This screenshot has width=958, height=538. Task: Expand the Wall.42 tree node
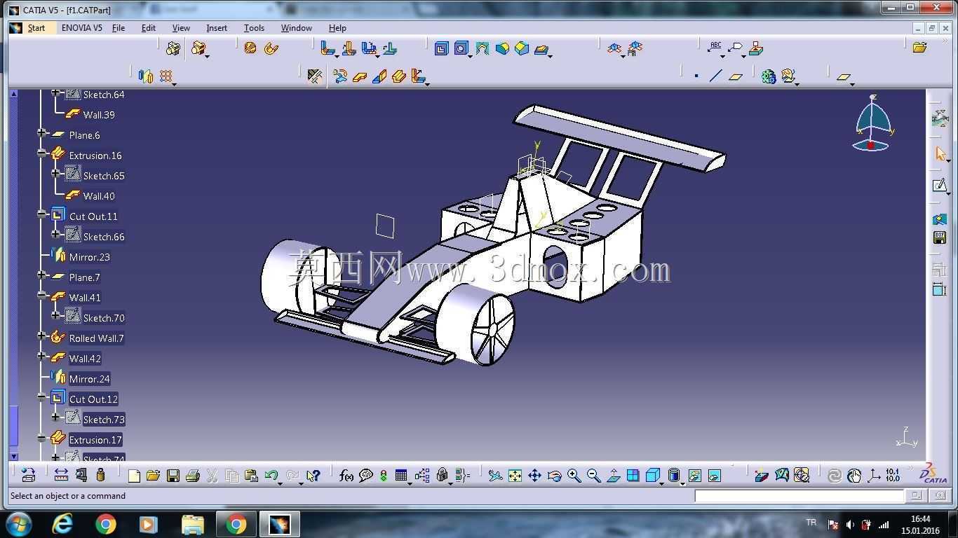(42, 356)
